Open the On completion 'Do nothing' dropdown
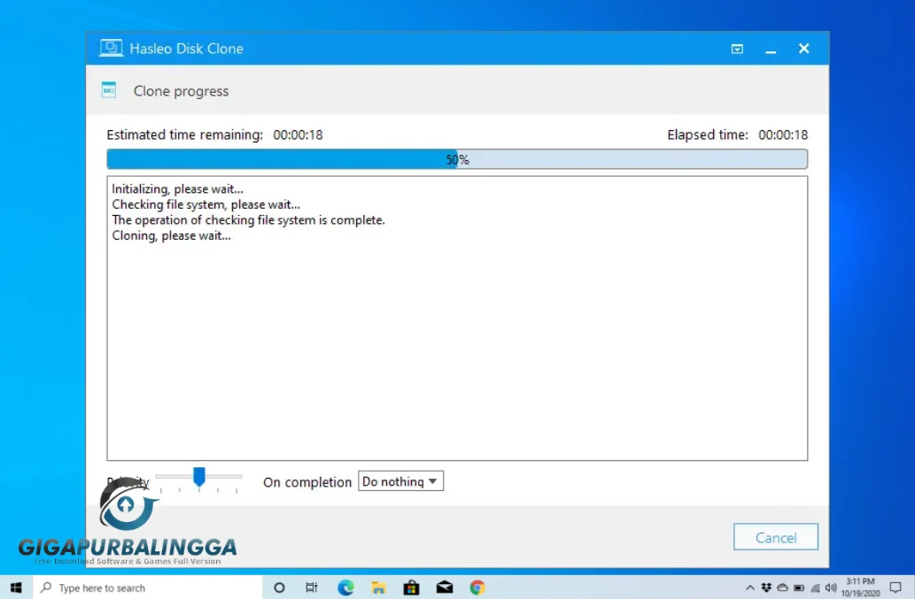915x599 pixels. coord(400,481)
